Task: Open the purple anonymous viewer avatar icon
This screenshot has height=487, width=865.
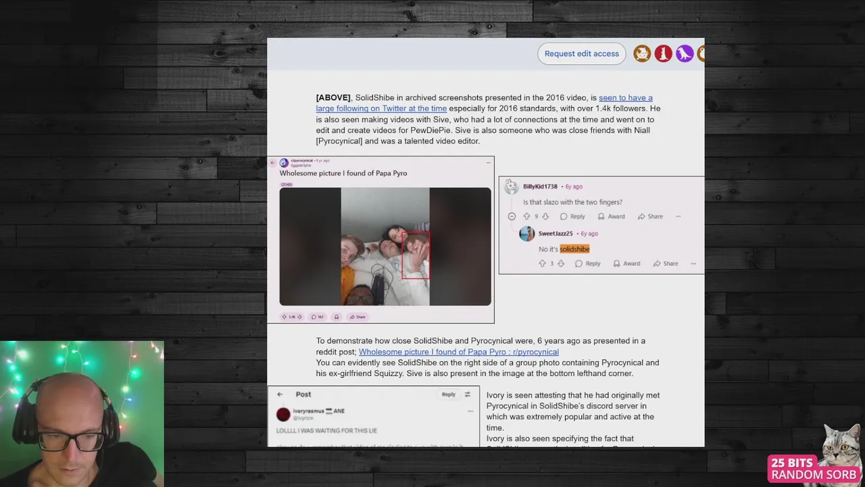Action: [x=685, y=53]
